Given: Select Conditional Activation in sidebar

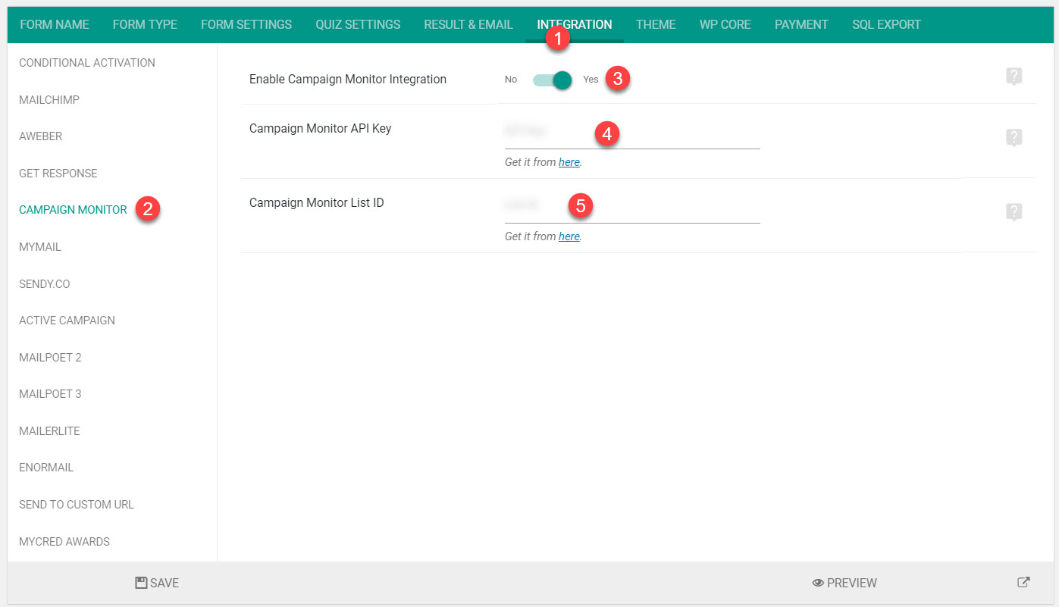Looking at the screenshot, I should coord(87,63).
